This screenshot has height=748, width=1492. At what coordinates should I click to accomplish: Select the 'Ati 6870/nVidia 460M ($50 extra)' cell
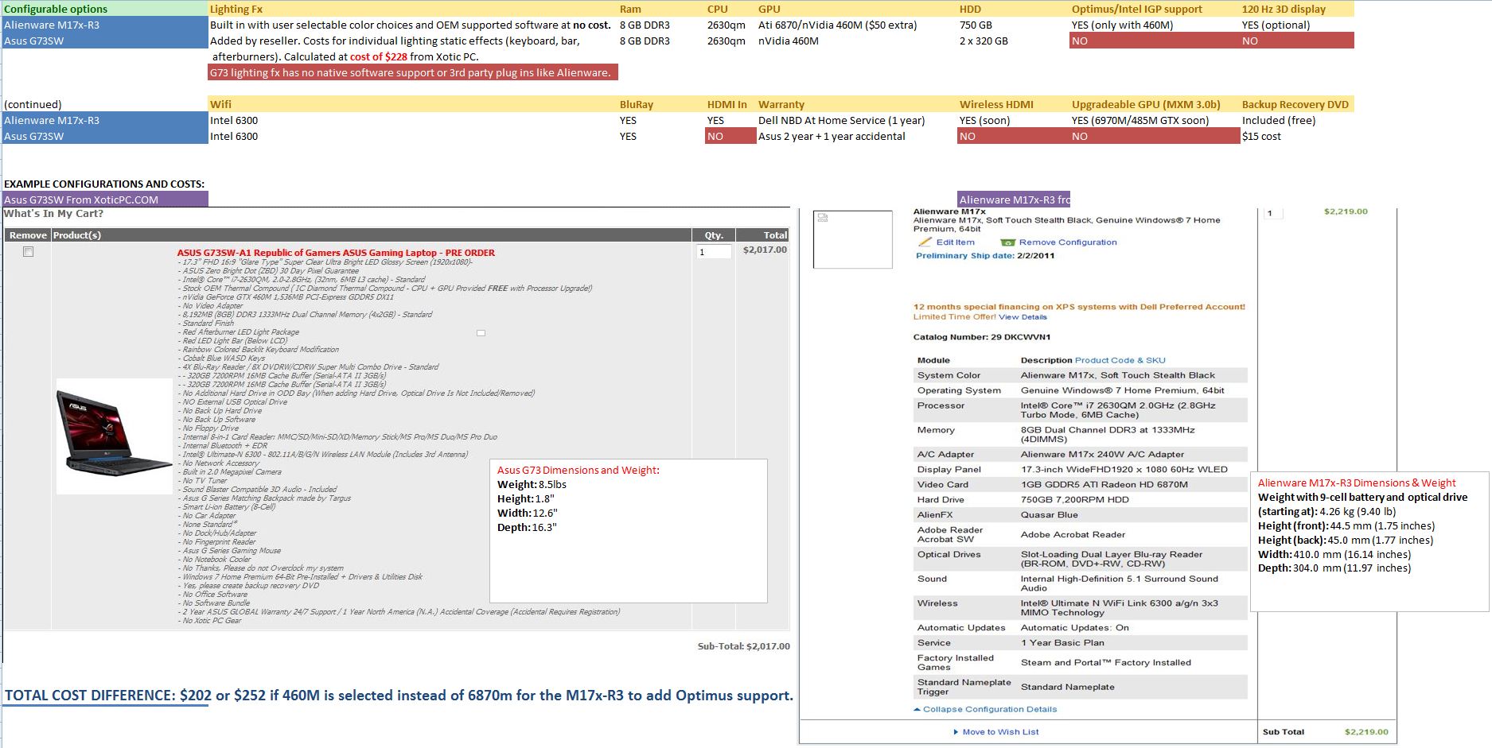point(857,25)
